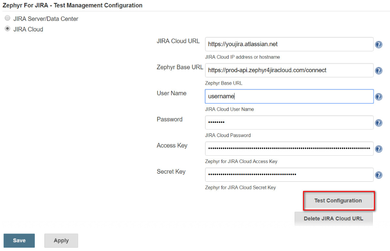Viewport: 390px width, 251px height.
Task: Open help icon for Access Key
Action: 379,149
